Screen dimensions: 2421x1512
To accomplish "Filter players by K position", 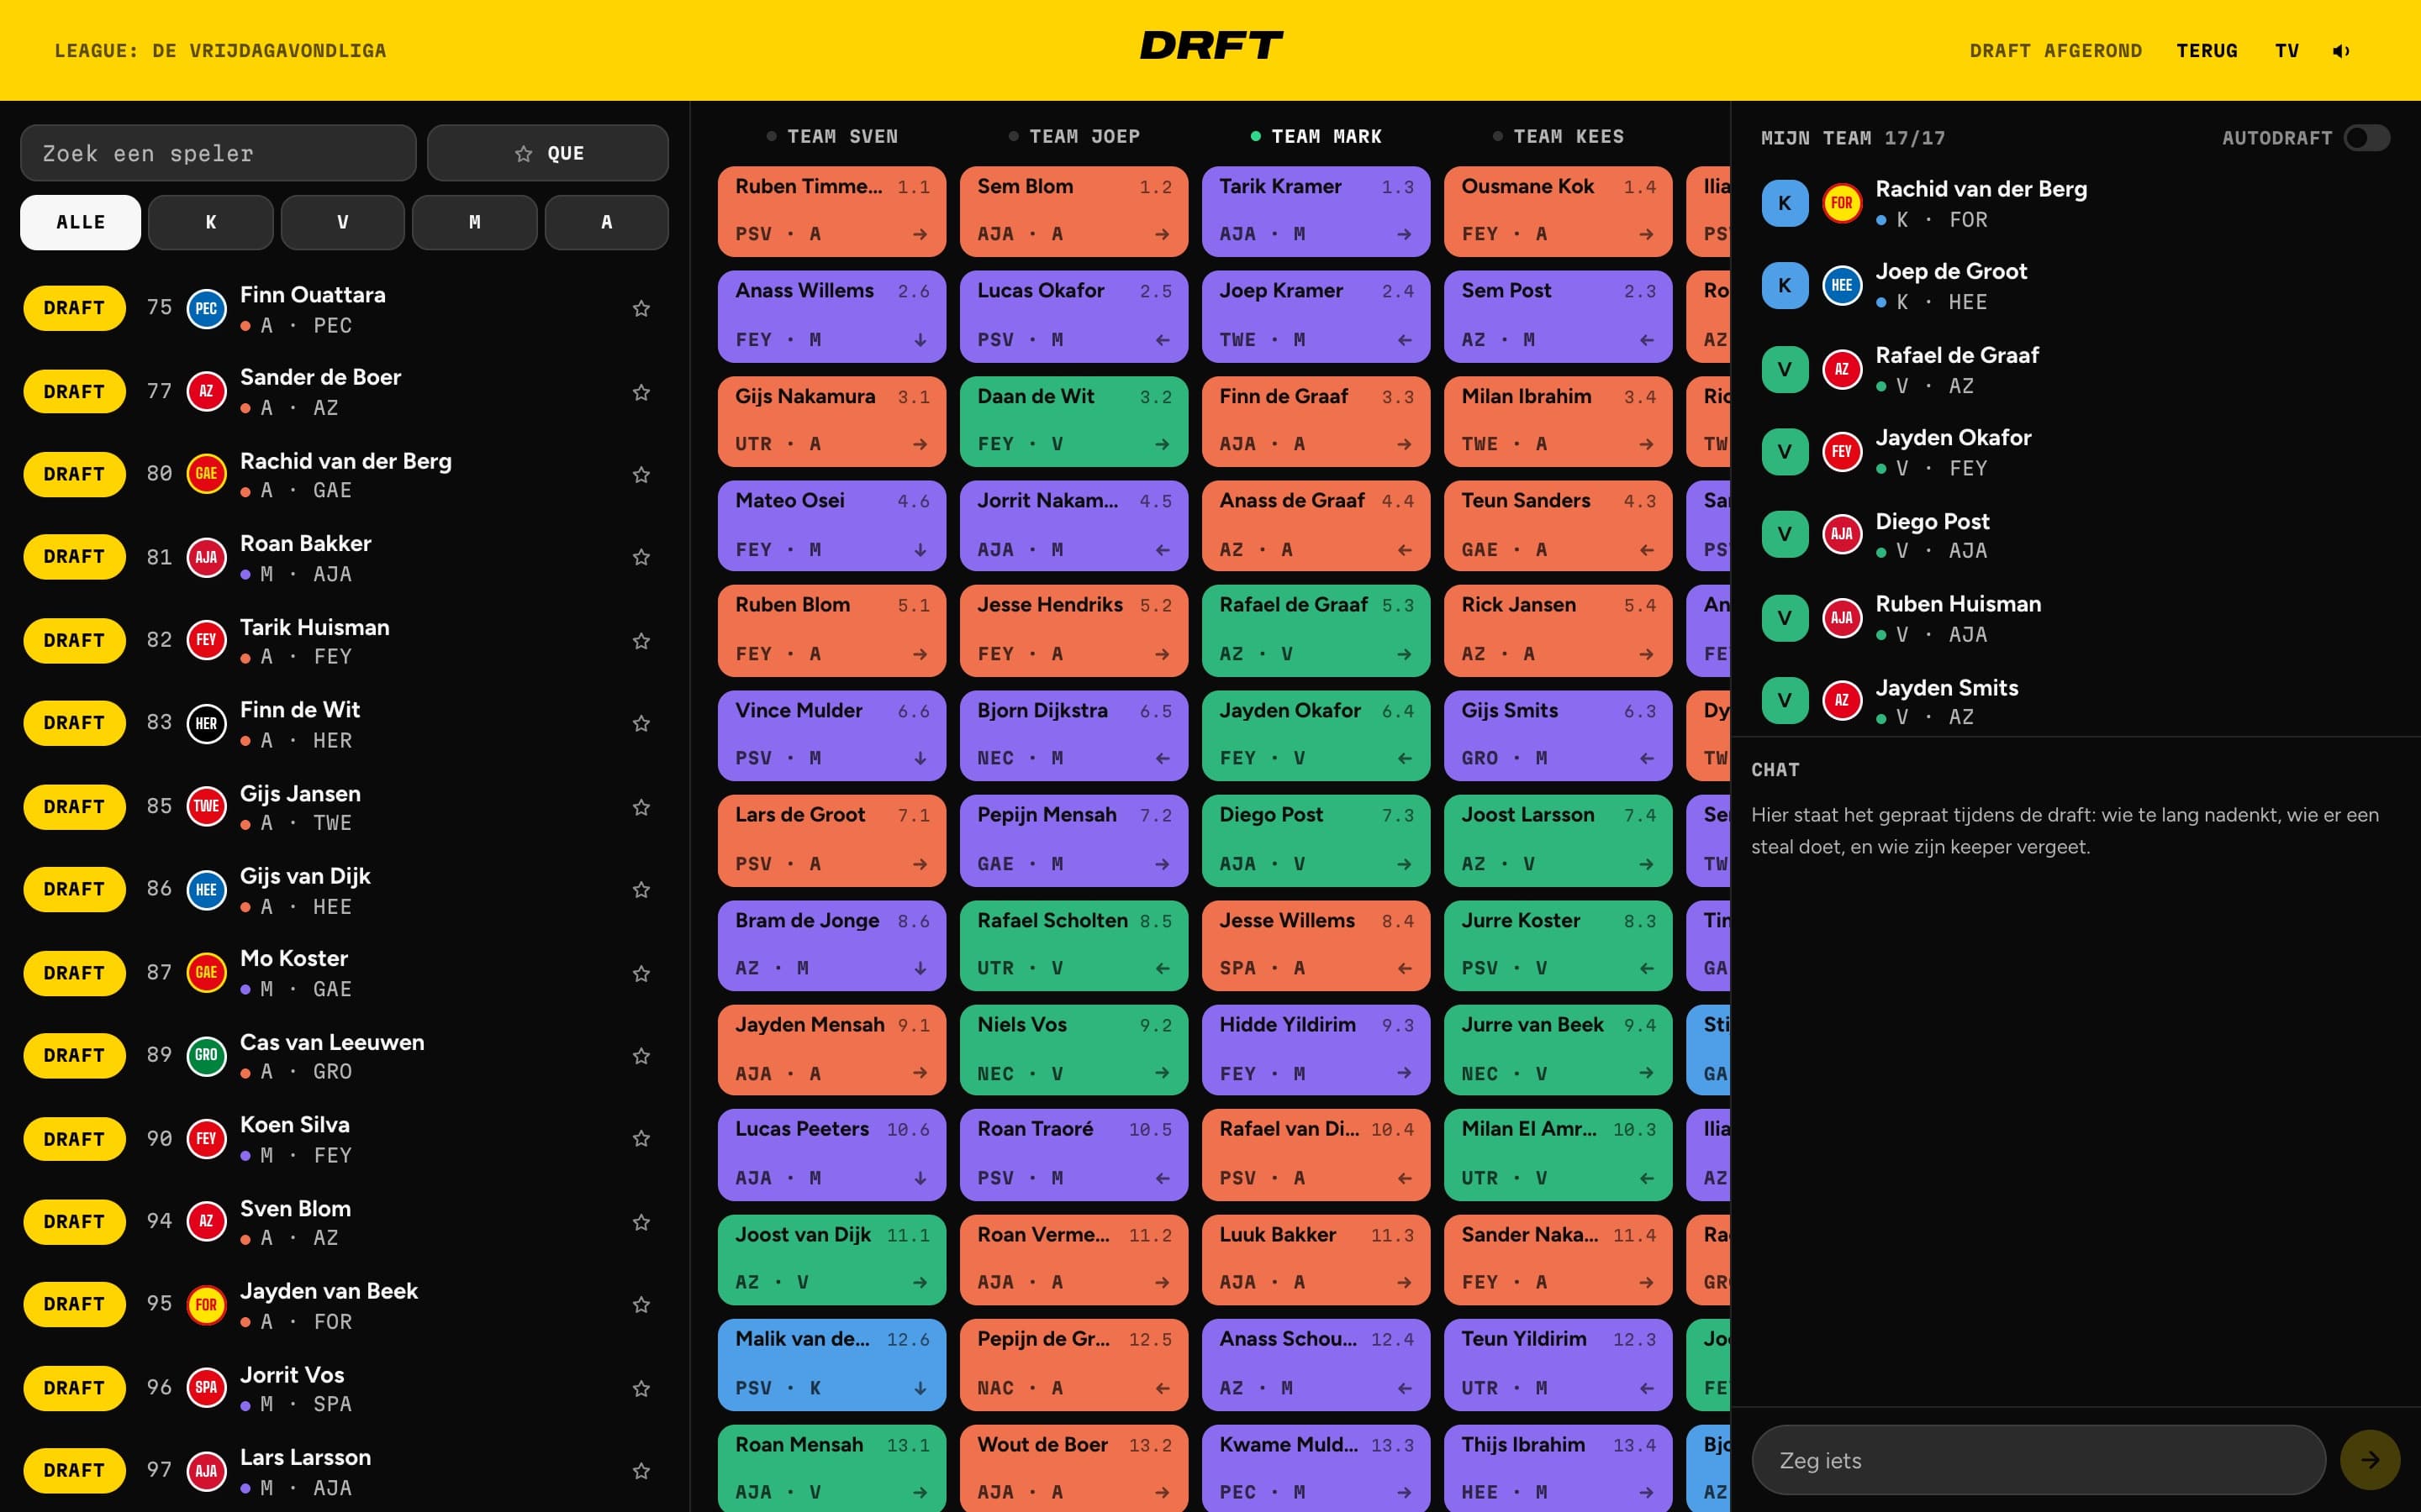I will tap(210, 222).
